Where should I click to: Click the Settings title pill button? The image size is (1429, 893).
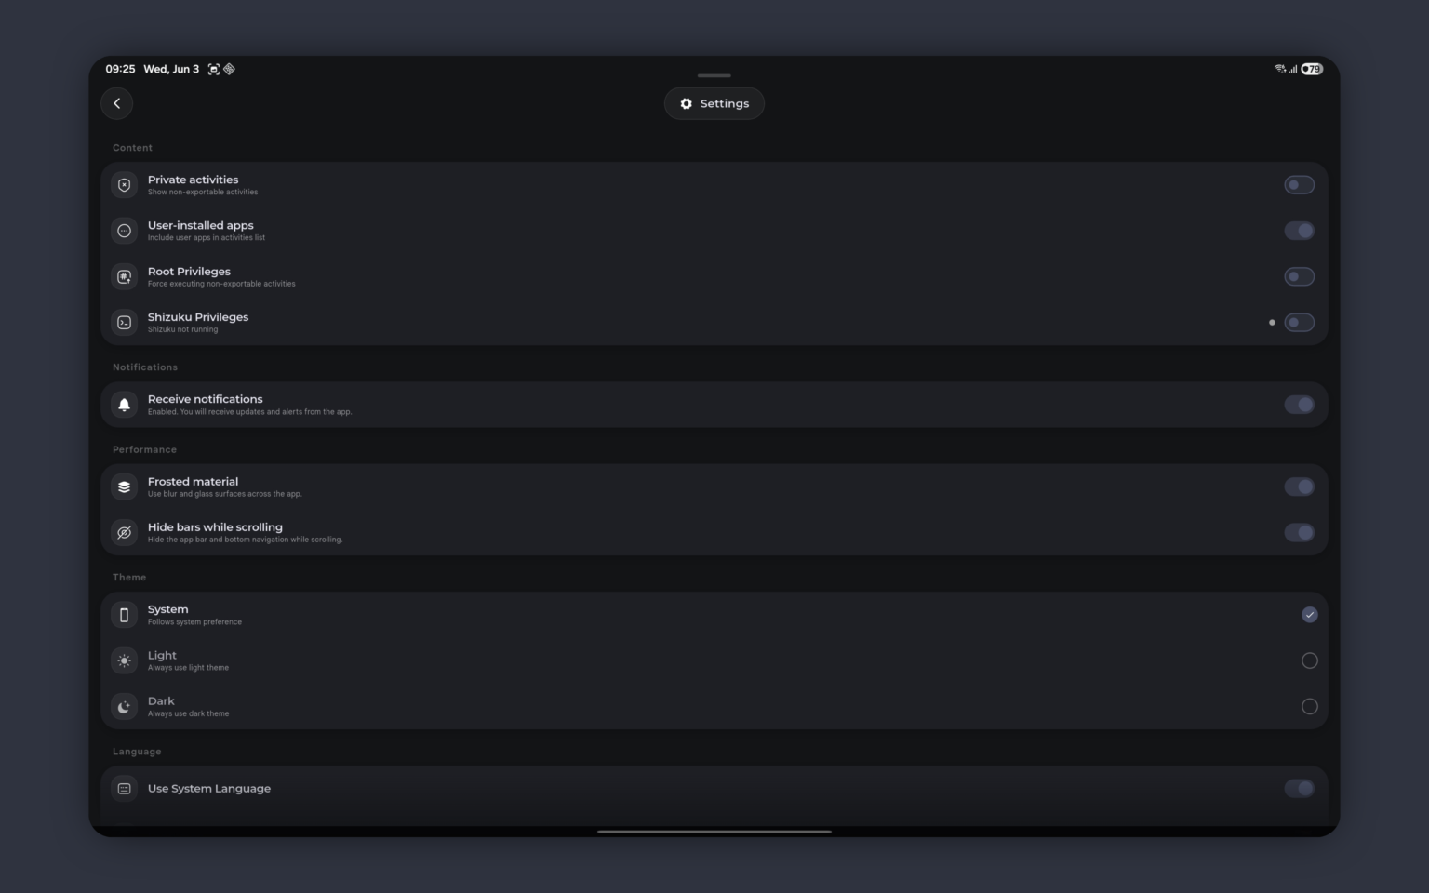click(714, 103)
